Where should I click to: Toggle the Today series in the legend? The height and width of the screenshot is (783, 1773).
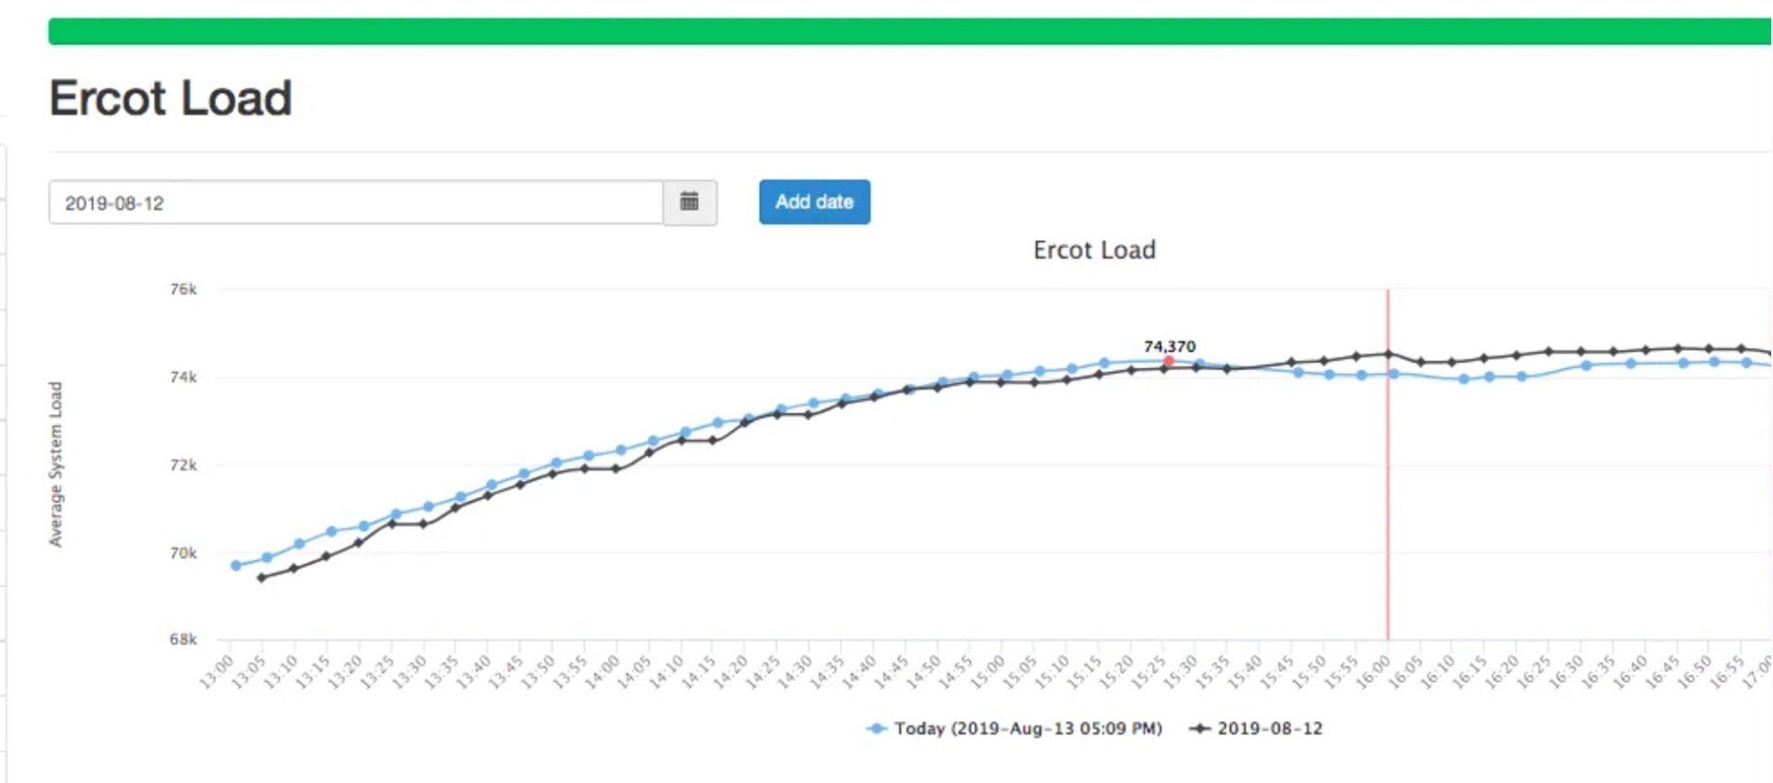pos(1014,729)
